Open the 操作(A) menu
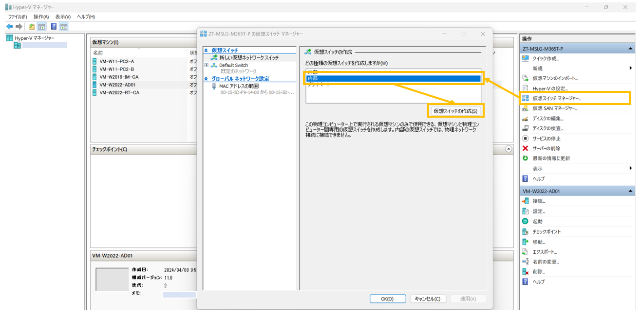Viewport: 641px width, 317px height. [x=41, y=17]
